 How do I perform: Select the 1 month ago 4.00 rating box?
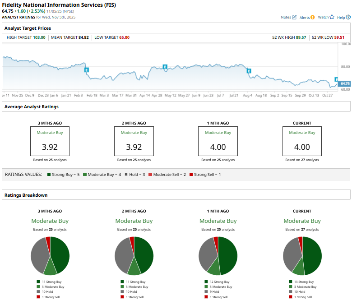(x=218, y=141)
